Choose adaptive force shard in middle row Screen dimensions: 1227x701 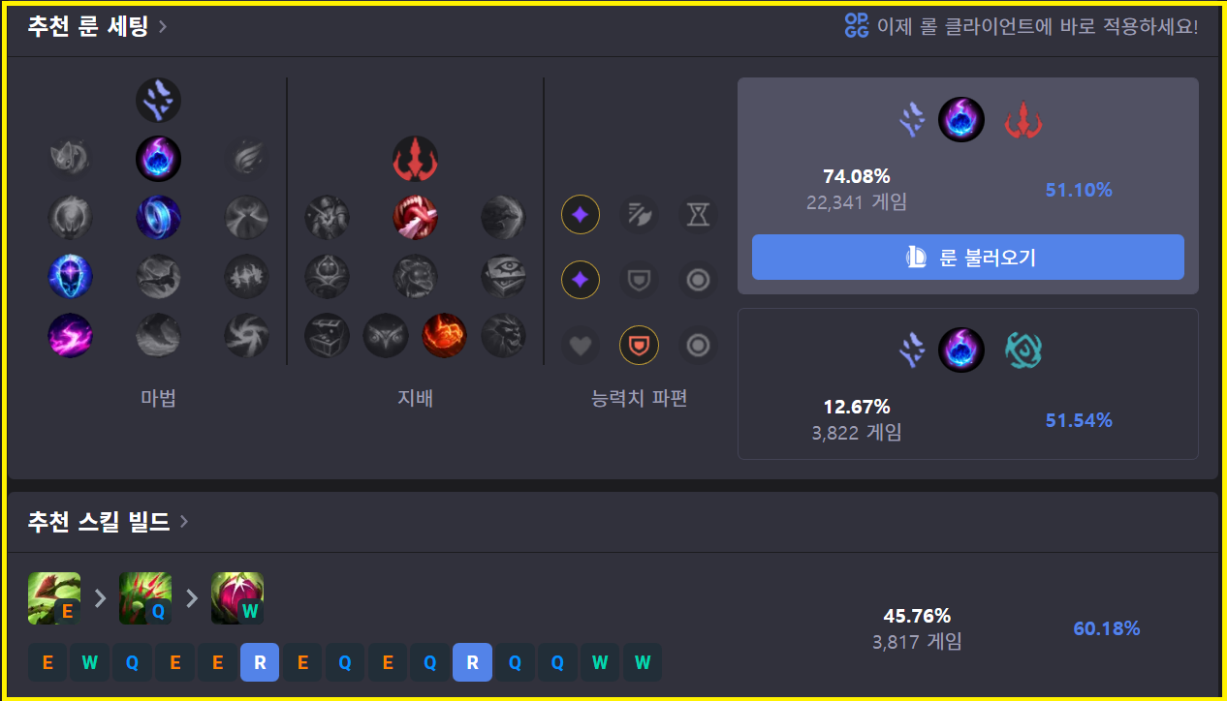pos(581,281)
